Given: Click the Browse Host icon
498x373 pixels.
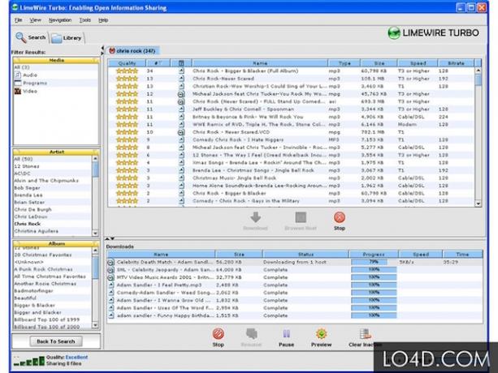Looking at the screenshot, I should pos(301,217).
